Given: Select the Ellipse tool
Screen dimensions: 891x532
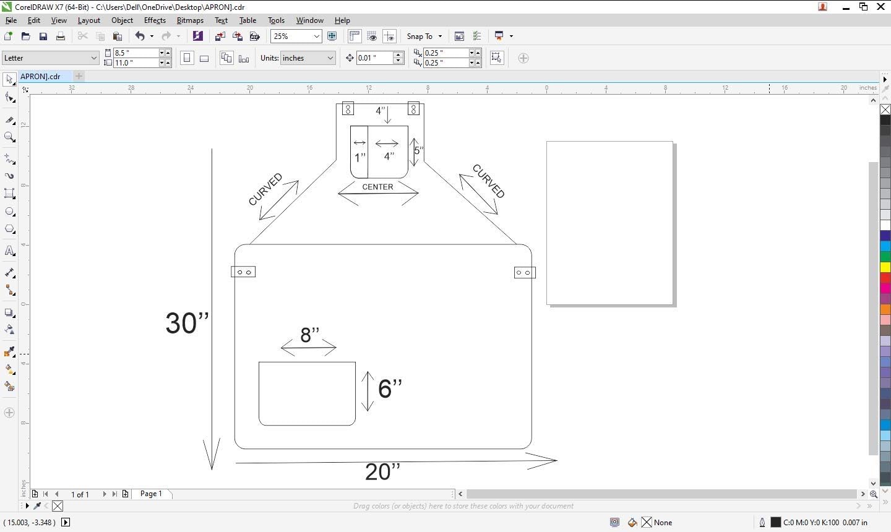Looking at the screenshot, I should point(9,212).
